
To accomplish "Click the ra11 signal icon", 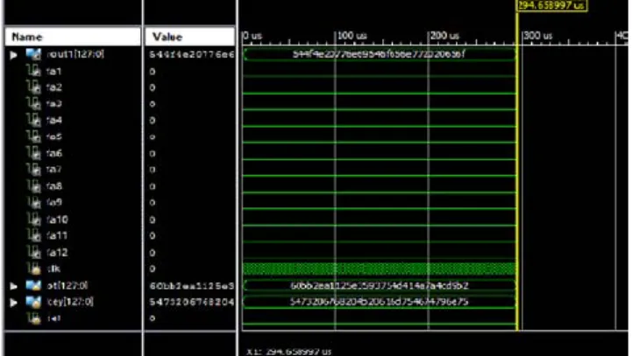I will click(34, 235).
